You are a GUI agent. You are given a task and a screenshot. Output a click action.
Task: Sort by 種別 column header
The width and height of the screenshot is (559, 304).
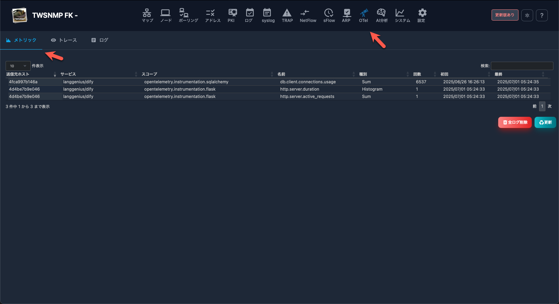[x=384, y=74]
